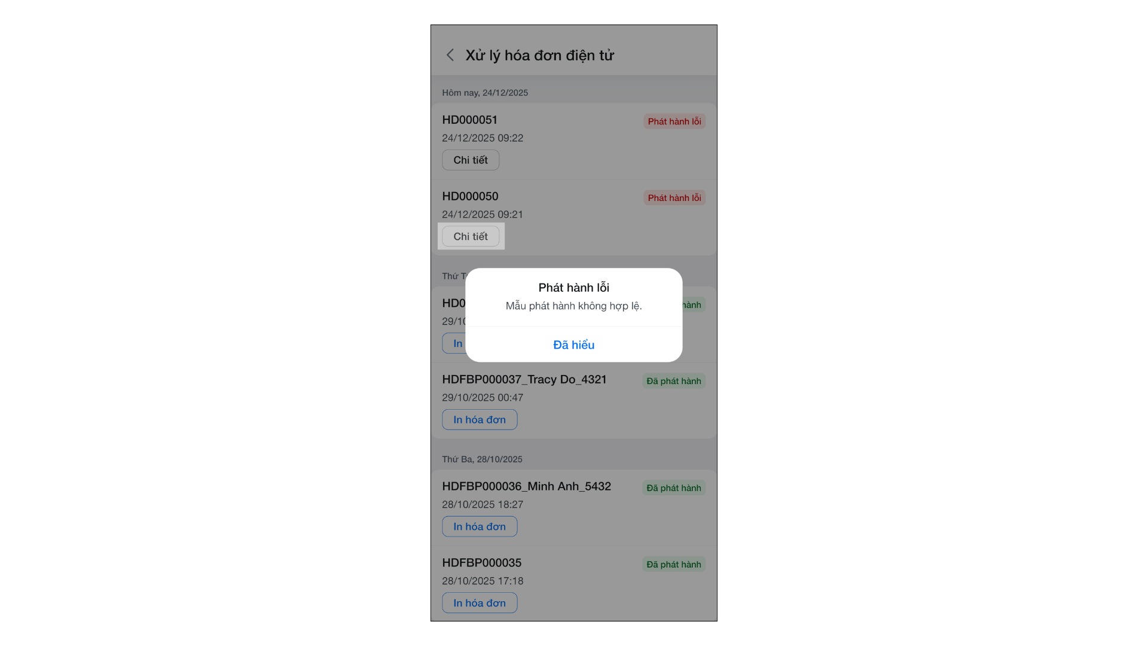Select the HD000050 invoice row
Image resolution: width=1148 pixels, height=646 pixels.
tap(574, 218)
